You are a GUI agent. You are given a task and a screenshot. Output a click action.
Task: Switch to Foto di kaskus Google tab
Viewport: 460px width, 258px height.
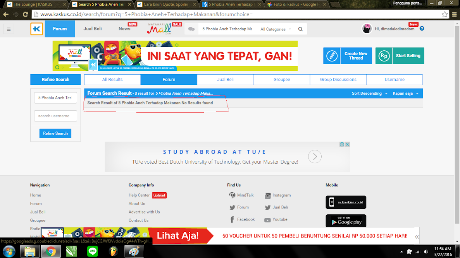[x=296, y=4]
